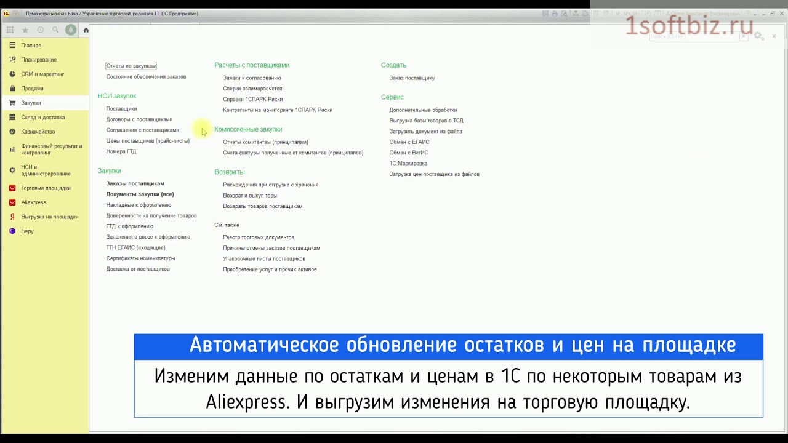Viewport: 788px width, 443px height.
Task: Open the Планирование section
Action: pyautogui.click(x=39, y=60)
